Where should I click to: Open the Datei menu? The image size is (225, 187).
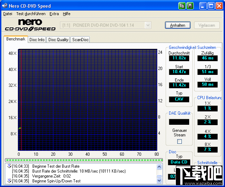tap(8, 14)
